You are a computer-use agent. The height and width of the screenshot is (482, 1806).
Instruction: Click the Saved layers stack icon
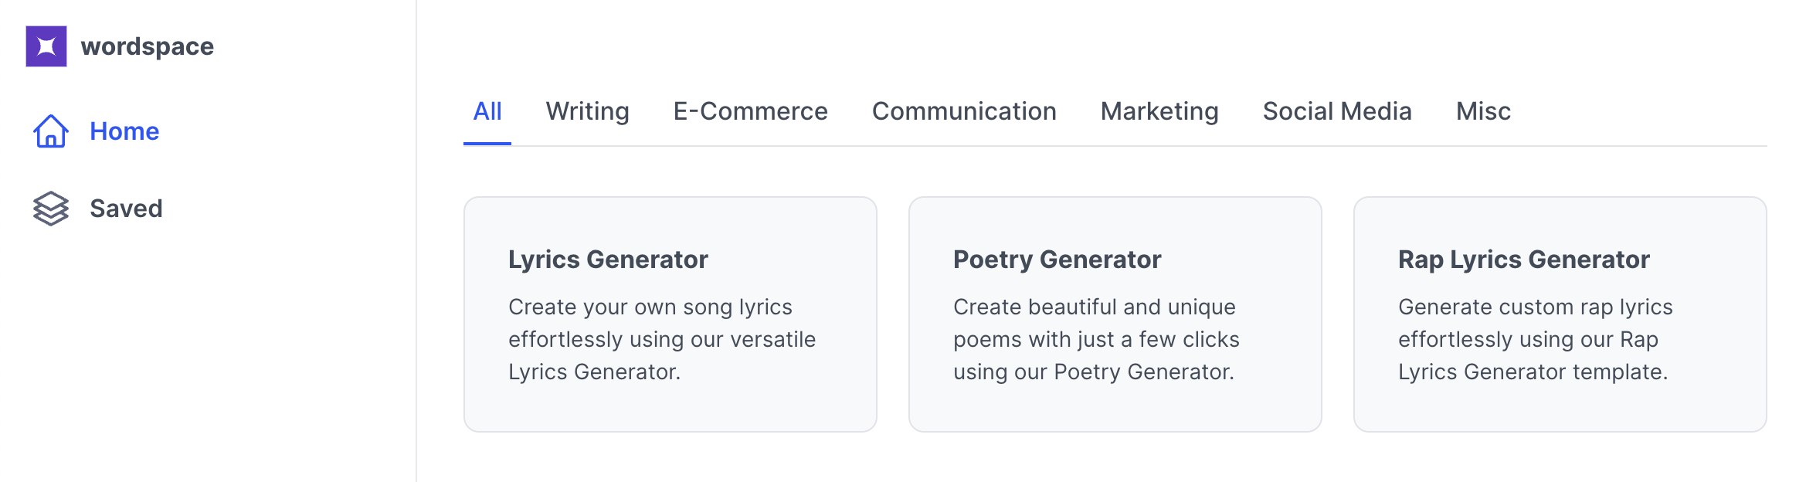point(51,209)
